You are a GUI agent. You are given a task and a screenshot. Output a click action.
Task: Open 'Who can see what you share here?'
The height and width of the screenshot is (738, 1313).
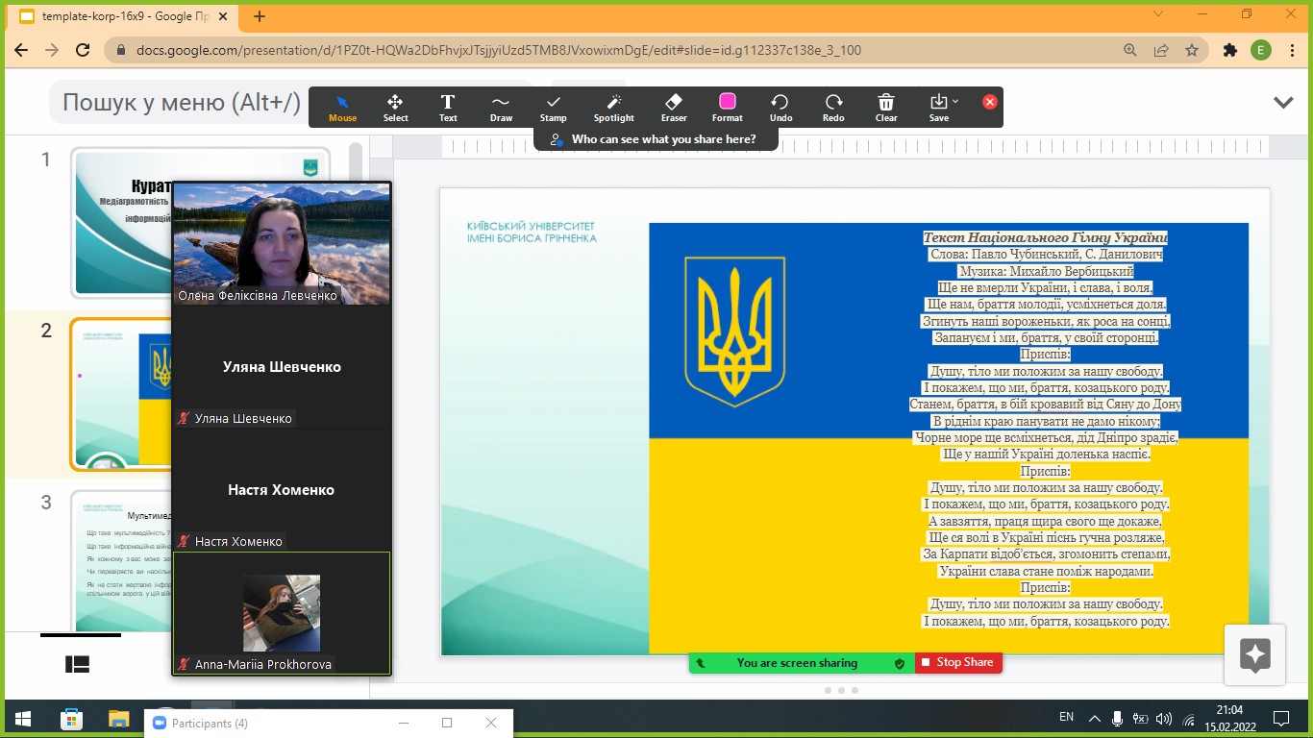pos(654,139)
